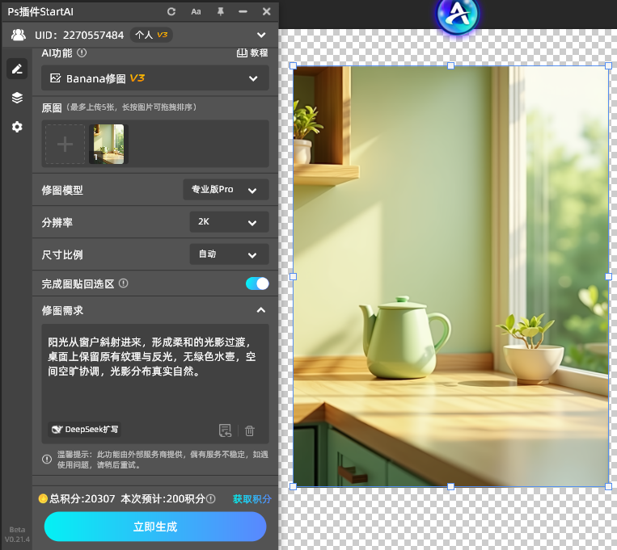Open the Banana修图 function dropdown
Image resolution: width=617 pixels, height=550 pixels.
pyautogui.click(x=155, y=78)
